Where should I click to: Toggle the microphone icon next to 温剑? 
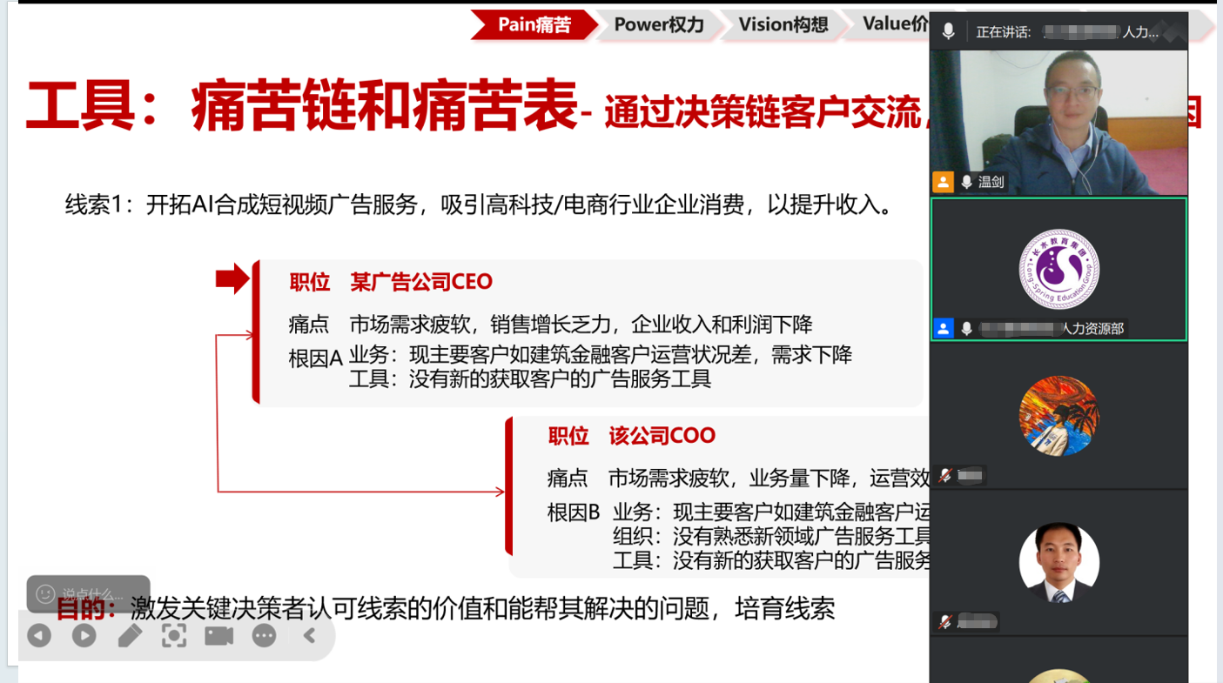966,182
